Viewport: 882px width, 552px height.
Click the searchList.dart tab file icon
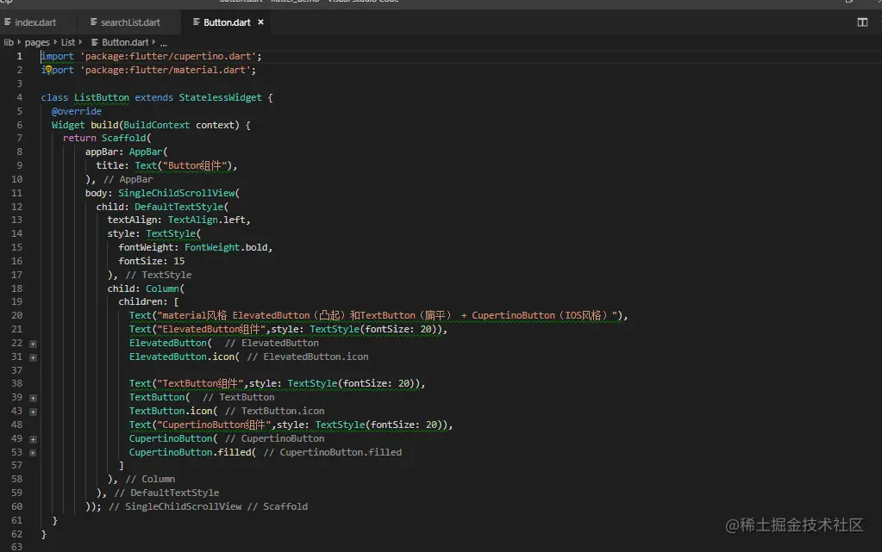click(94, 22)
